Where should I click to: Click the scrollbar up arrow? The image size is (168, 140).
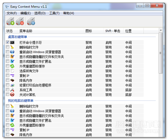pos(161,30)
